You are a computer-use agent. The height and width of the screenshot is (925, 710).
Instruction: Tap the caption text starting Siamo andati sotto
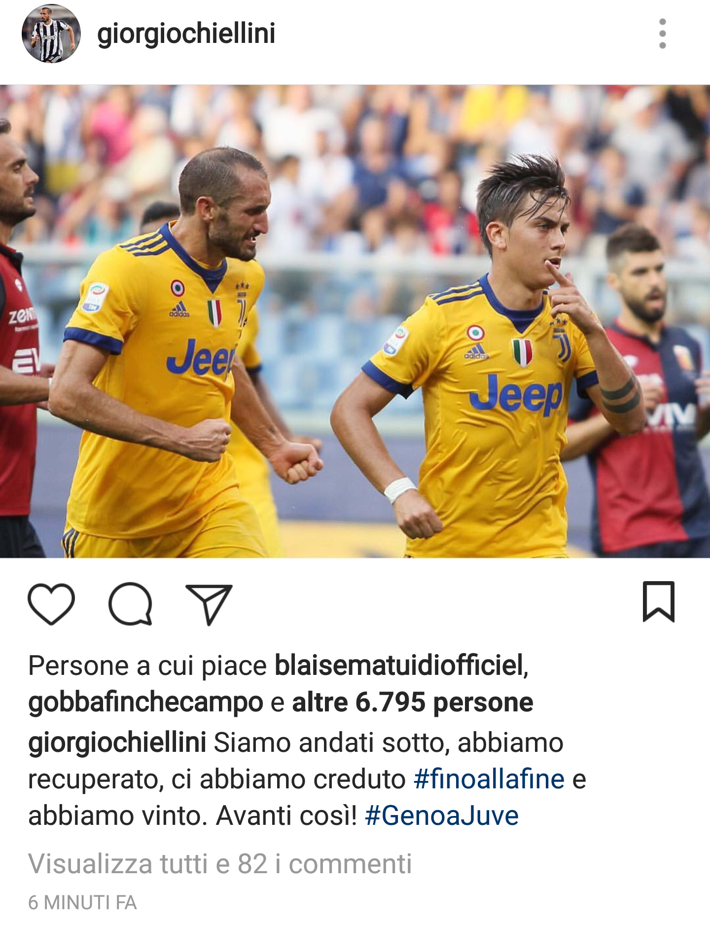(x=307, y=779)
